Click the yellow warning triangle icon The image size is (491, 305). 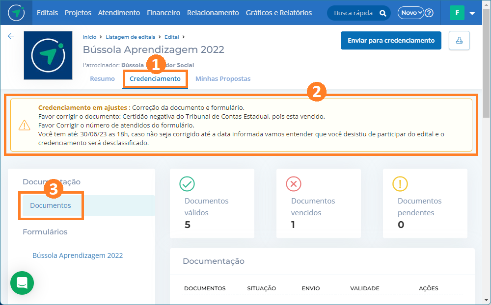[25, 125]
